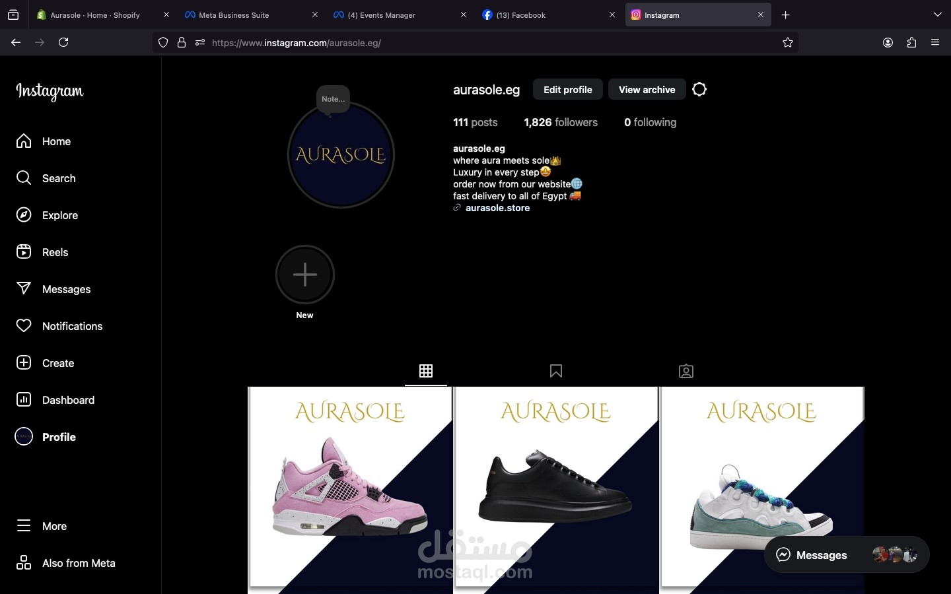Screen dimensions: 951x594
Task: Open the browser account icon
Action: point(888,43)
